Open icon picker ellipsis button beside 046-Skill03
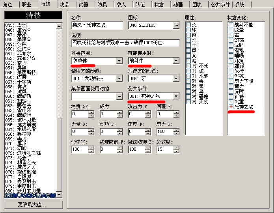The image size is (274, 213). pos(176,25)
